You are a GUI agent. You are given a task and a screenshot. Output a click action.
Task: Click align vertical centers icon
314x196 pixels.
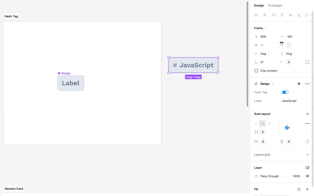(290, 15)
